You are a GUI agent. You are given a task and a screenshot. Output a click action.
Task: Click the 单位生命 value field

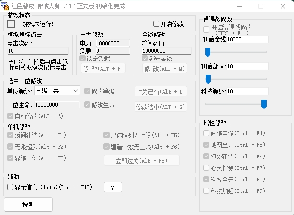57,105
